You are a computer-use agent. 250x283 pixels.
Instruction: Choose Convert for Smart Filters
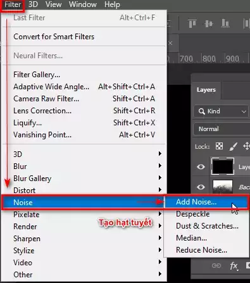click(84, 37)
